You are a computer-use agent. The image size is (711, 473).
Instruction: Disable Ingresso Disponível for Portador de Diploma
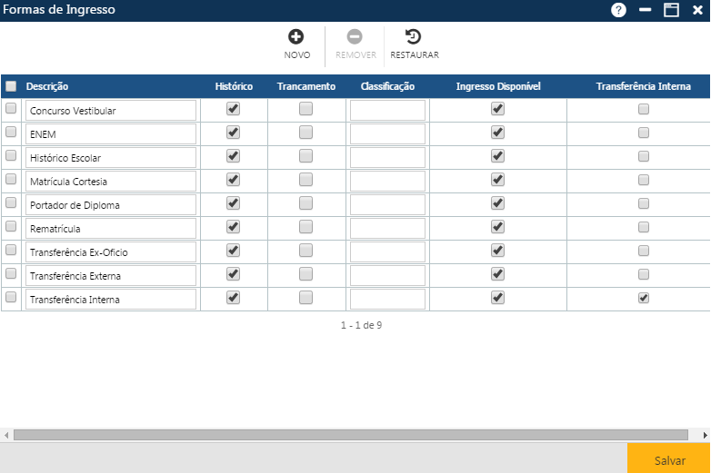point(497,203)
